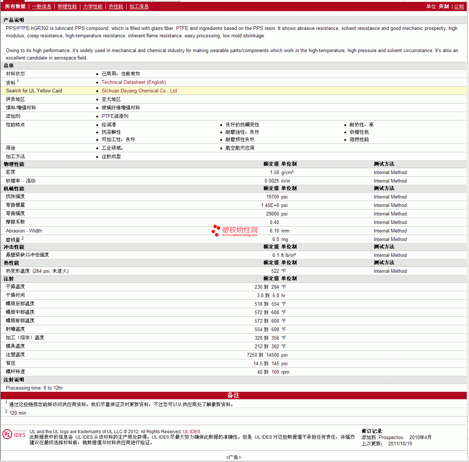Click the 背压 row label
Viewport: 469px width, 462px height.
[11, 363]
